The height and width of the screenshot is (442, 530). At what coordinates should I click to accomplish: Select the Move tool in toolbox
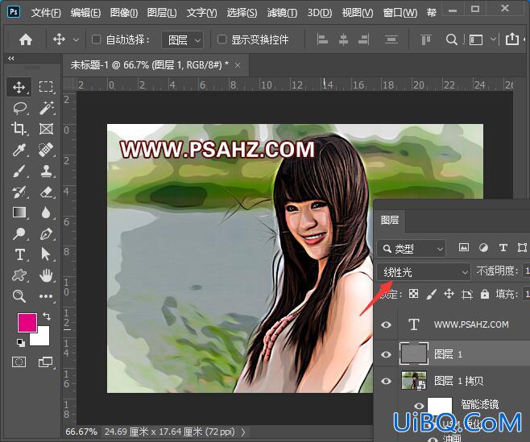pos(19,87)
